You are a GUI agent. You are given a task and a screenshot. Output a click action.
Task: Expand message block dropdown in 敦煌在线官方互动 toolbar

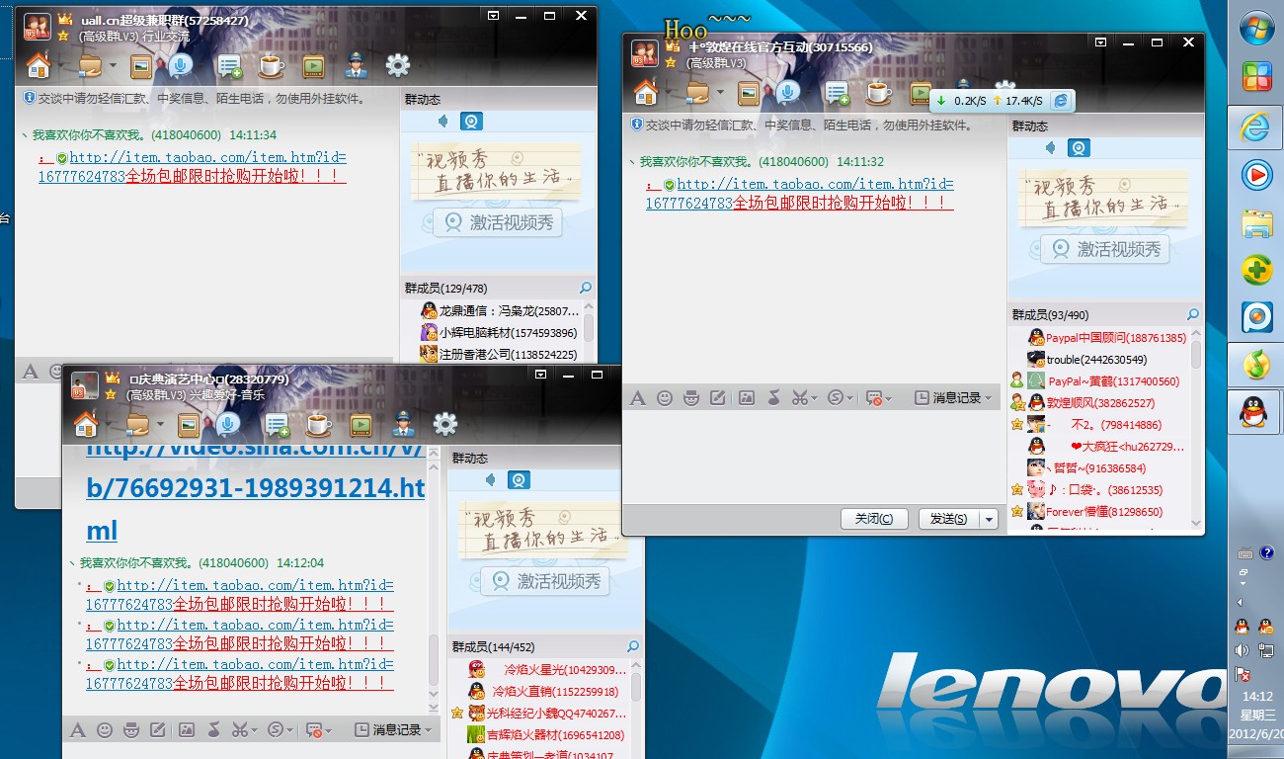889,398
